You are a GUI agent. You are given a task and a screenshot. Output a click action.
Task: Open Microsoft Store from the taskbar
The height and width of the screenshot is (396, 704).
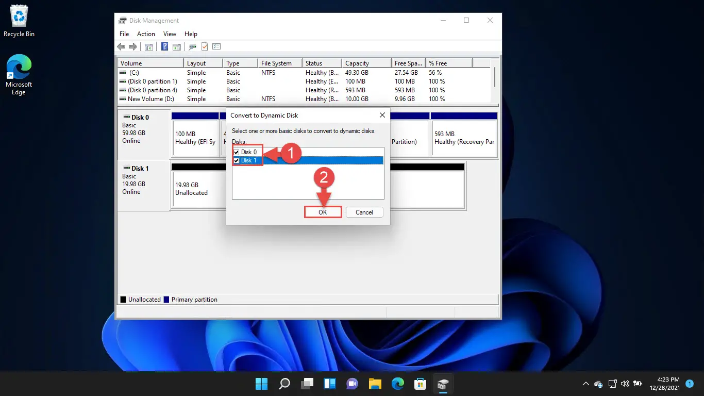pyautogui.click(x=421, y=384)
